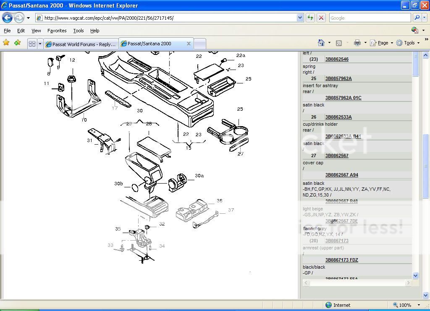Click the Home page icon

click(321, 43)
